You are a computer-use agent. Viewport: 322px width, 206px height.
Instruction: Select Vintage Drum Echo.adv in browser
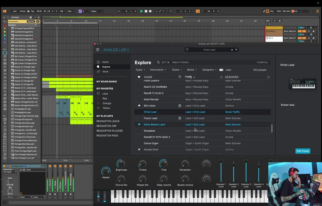pyautogui.click(x=25, y=137)
